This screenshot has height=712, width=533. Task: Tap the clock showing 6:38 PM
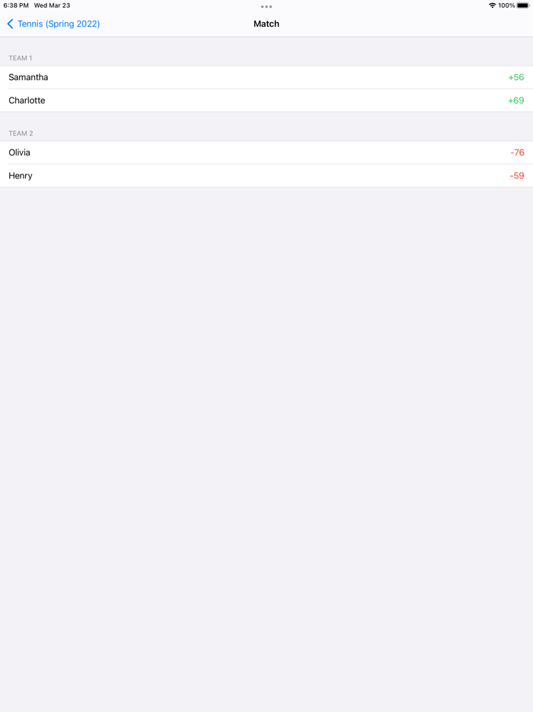pyautogui.click(x=14, y=5)
